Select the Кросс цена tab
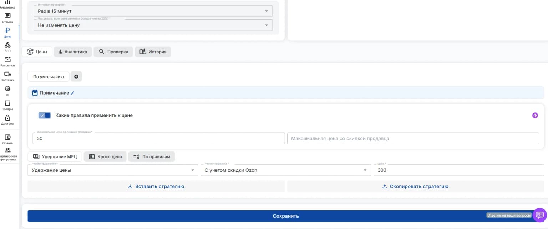The width and height of the screenshot is (548, 229). click(x=105, y=156)
